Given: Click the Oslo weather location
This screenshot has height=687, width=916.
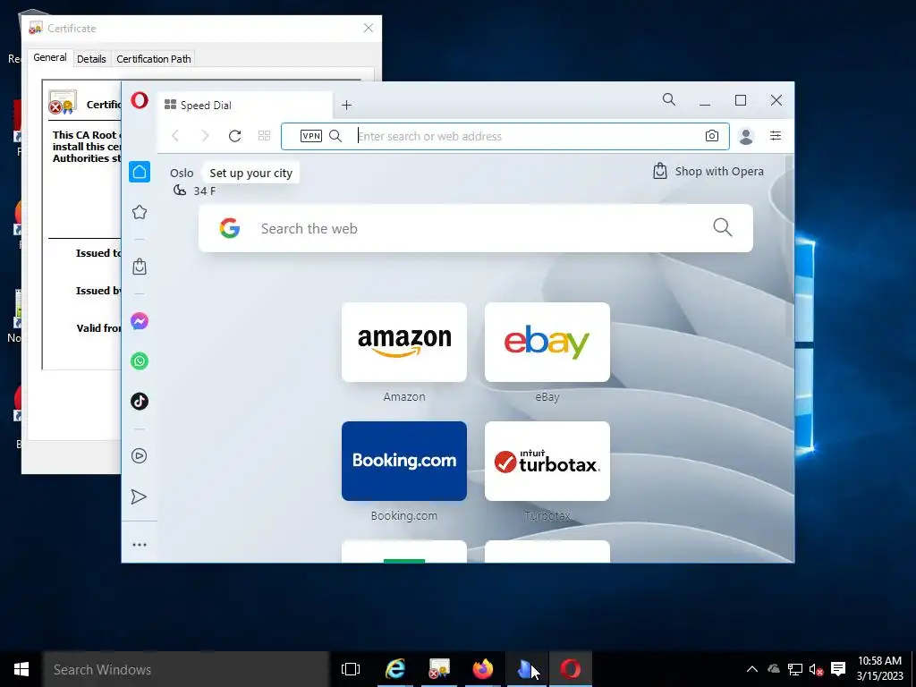Looking at the screenshot, I should click(x=182, y=173).
